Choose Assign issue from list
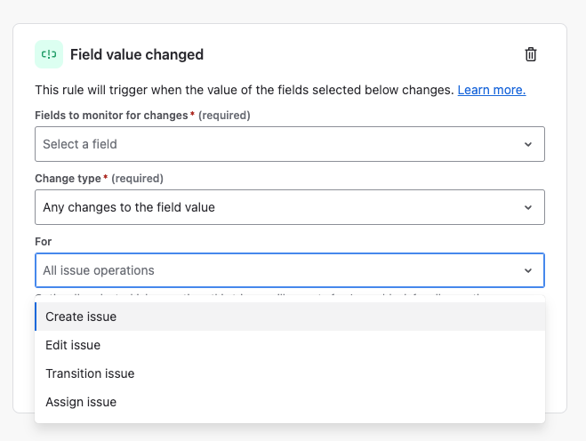Viewport: 586px width, 441px height. (x=290, y=402)
